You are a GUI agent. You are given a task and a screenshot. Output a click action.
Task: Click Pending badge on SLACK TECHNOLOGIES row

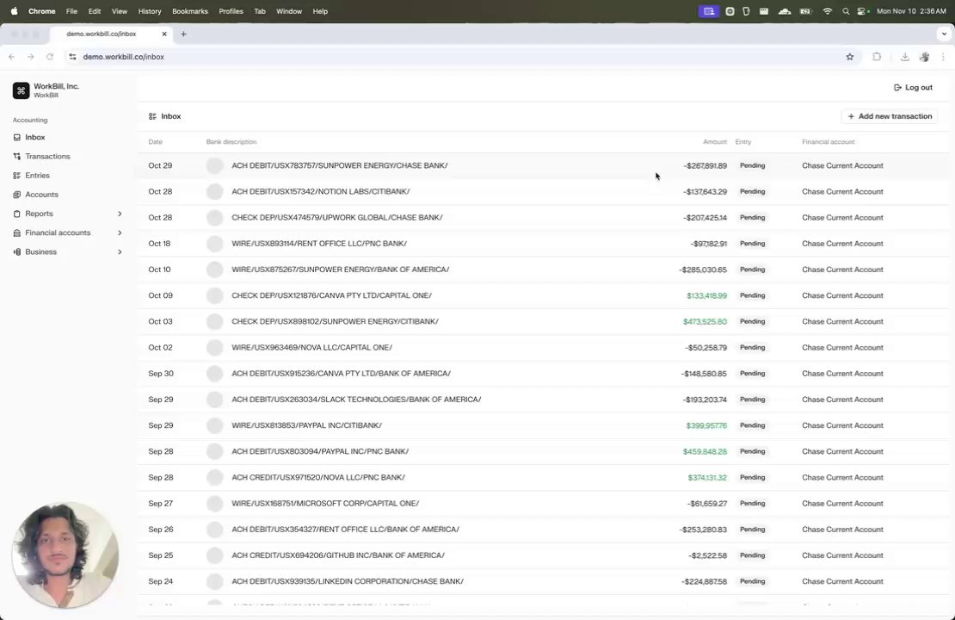[752, 400]
